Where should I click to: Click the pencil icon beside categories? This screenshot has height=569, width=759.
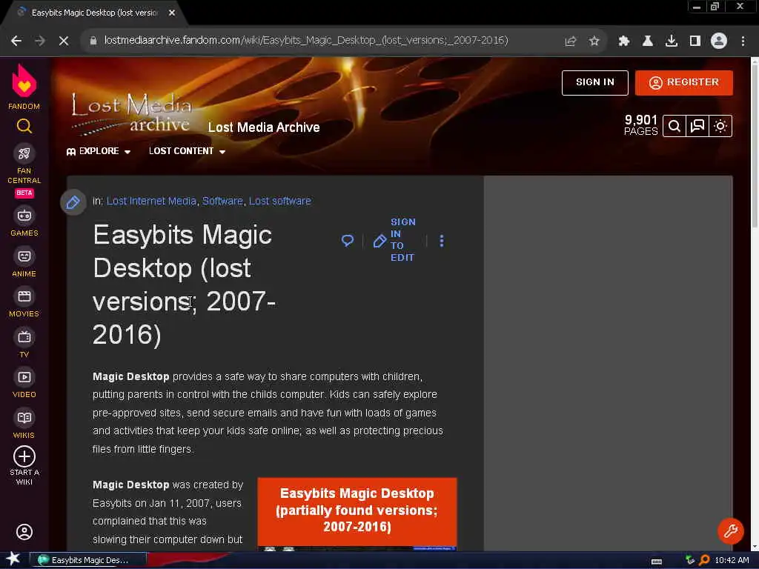73,202
